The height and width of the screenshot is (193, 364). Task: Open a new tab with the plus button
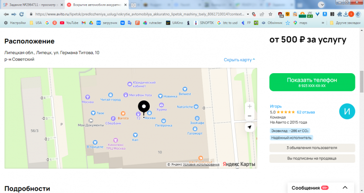tap(133, 5)
